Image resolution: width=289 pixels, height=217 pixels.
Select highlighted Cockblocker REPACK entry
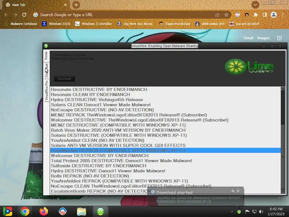[165, 151]
